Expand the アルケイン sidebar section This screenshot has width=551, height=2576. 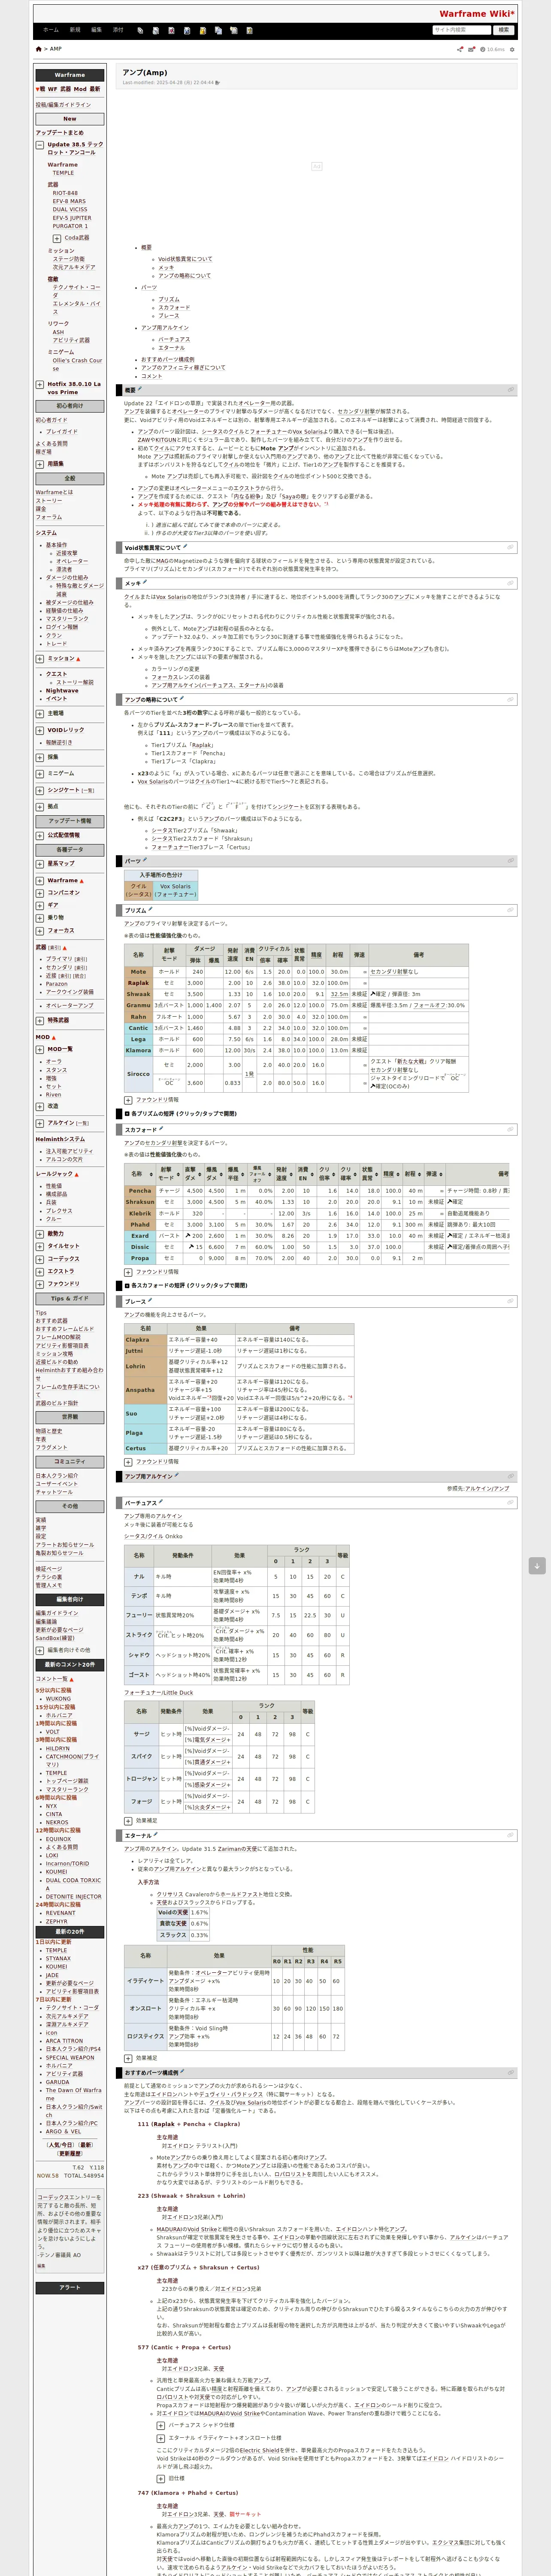point(40,1123)
